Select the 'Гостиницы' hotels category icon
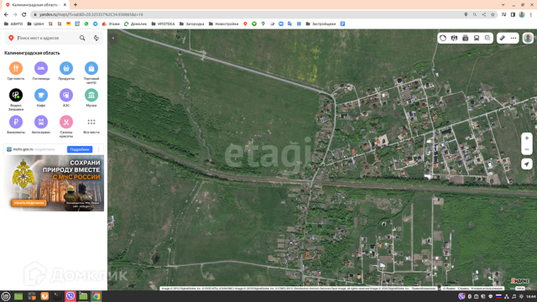537x302 pixels. (41, 68)
